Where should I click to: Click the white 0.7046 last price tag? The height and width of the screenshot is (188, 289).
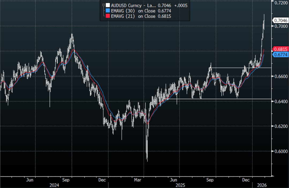click(280, 20)
